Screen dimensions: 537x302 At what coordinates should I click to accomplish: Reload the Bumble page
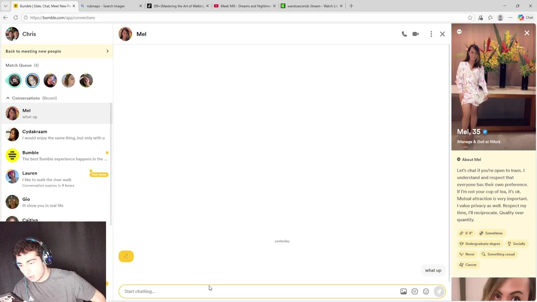tap(16, 18)
